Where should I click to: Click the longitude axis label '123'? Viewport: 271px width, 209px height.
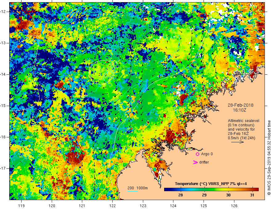(143, 206)
